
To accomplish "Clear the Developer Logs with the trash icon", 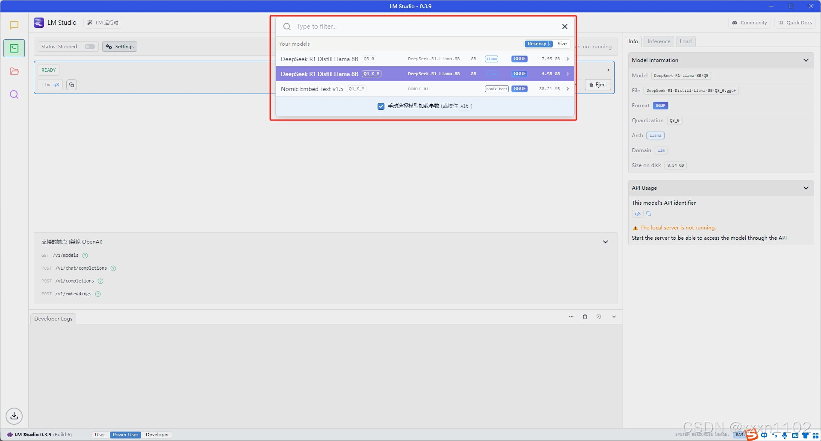I will tap(585, 317).
